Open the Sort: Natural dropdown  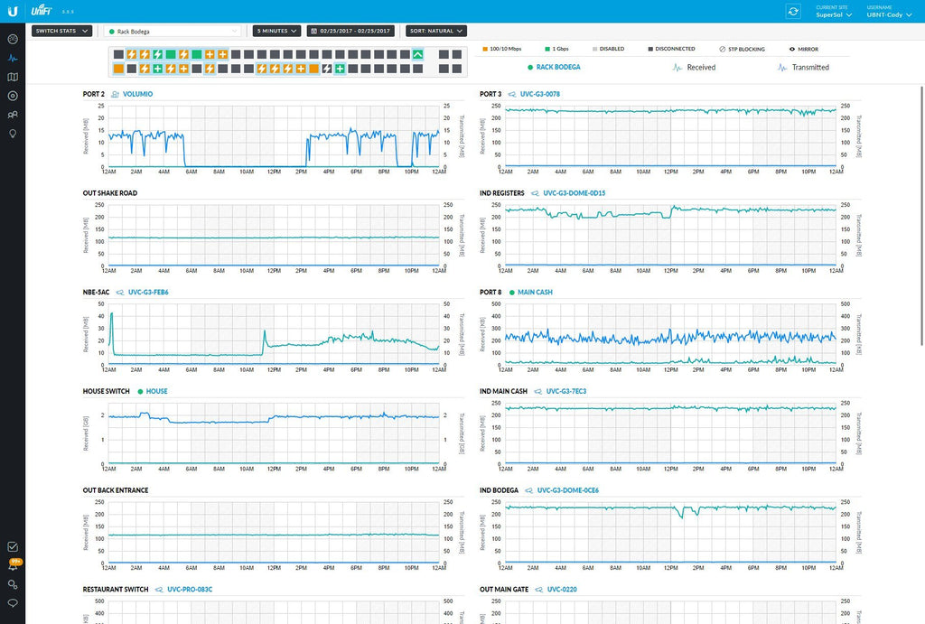[435, 31]
